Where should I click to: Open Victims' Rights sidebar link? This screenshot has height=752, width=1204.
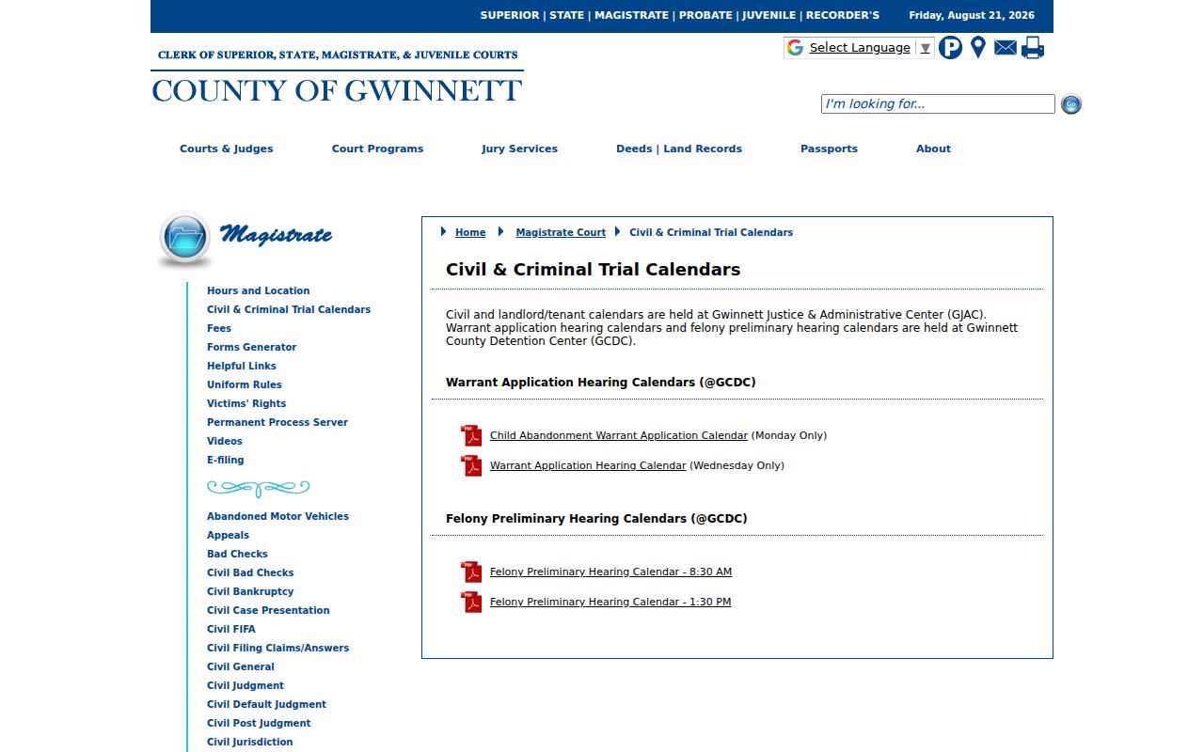coord(246,404)
